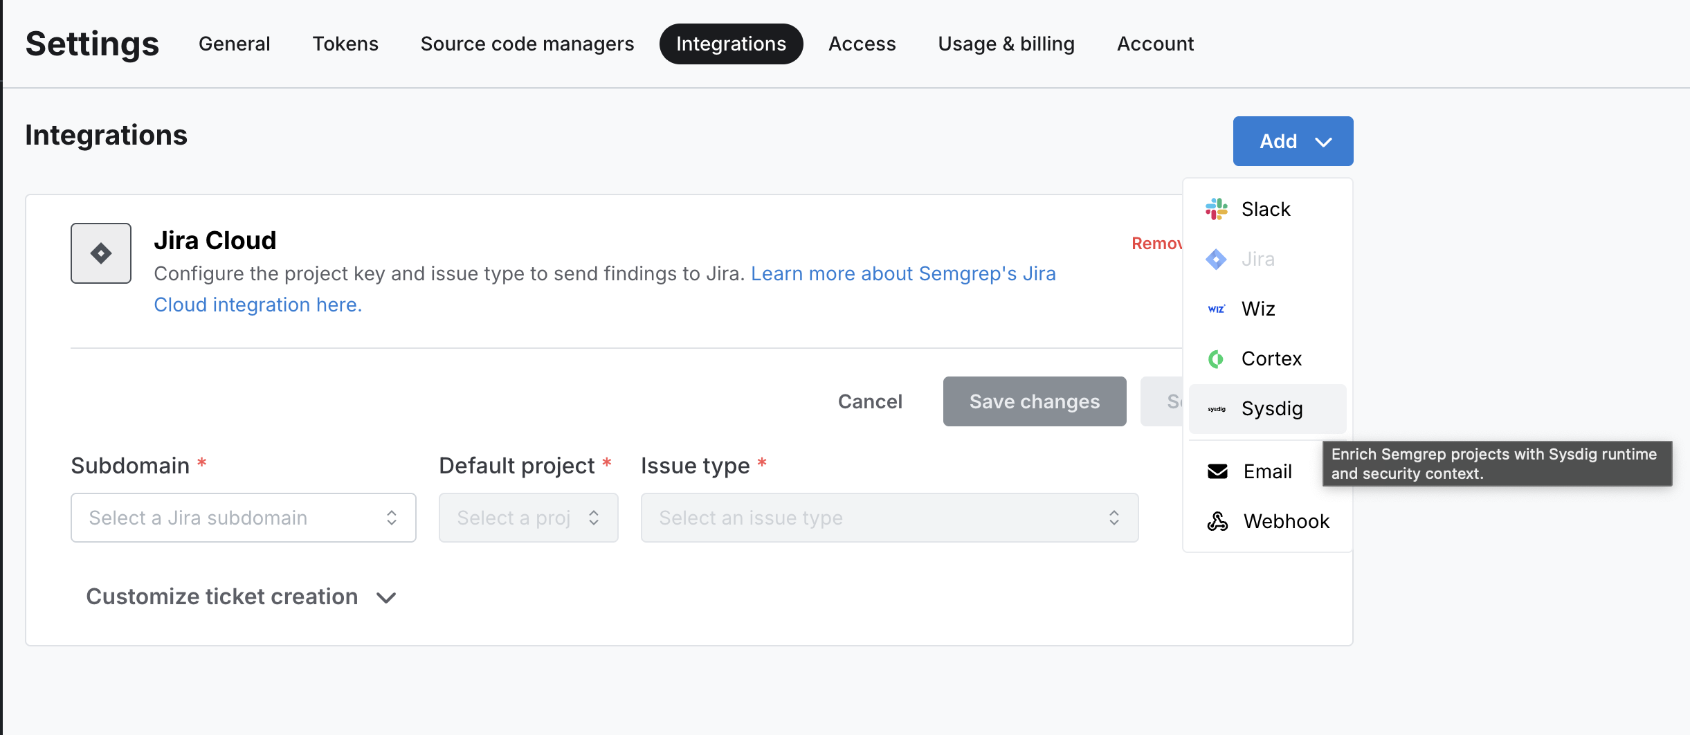Click the Email envelope icon
The height and width of the screenshot is (735, 1690).
tap(1216, 471)
